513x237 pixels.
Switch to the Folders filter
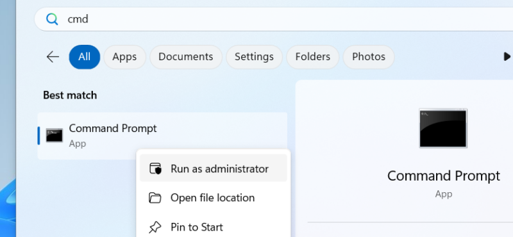click(313, 57)
